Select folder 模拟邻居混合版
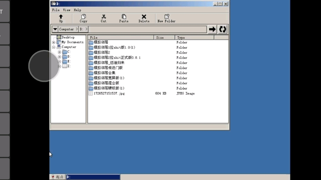The width and height of the screenshot is (321, 180). pyautogui.click(x=106, y=83)
